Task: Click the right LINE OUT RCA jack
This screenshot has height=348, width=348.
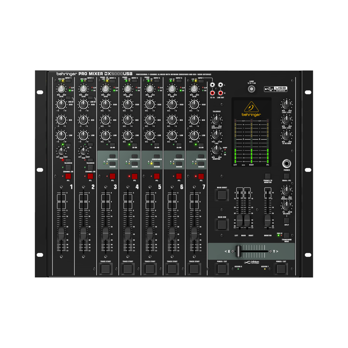Action: 220,93
